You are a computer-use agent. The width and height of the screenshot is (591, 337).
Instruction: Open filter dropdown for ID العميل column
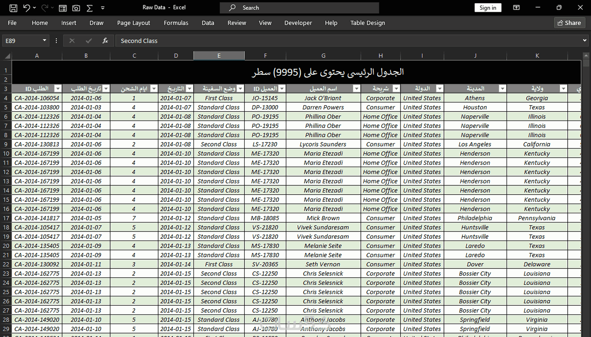click(282, 89)
